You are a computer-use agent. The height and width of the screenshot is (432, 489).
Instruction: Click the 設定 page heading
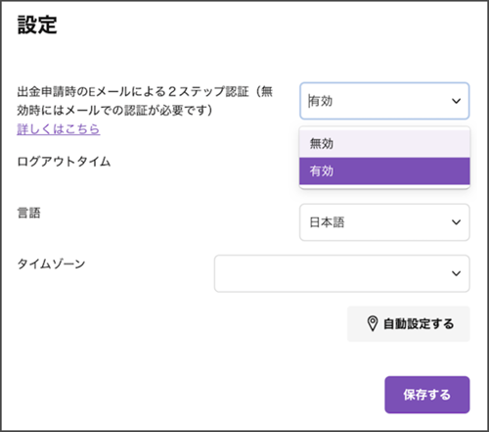pyautogui.click(x=37, y=24)
